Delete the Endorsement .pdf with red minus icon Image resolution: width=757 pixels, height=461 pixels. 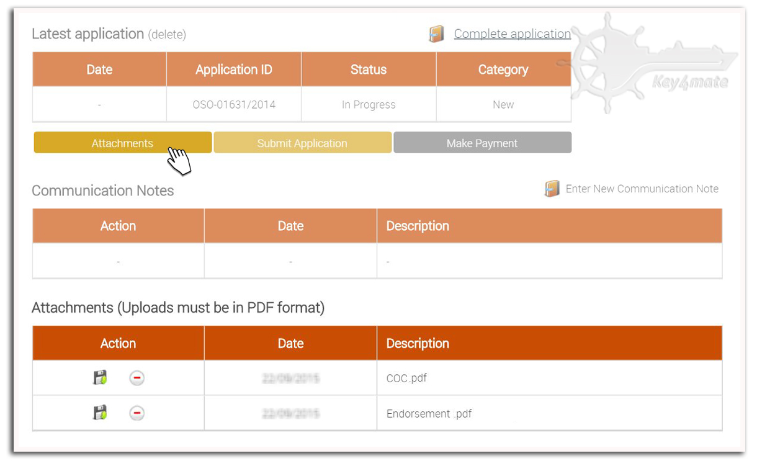coord(137,413)
